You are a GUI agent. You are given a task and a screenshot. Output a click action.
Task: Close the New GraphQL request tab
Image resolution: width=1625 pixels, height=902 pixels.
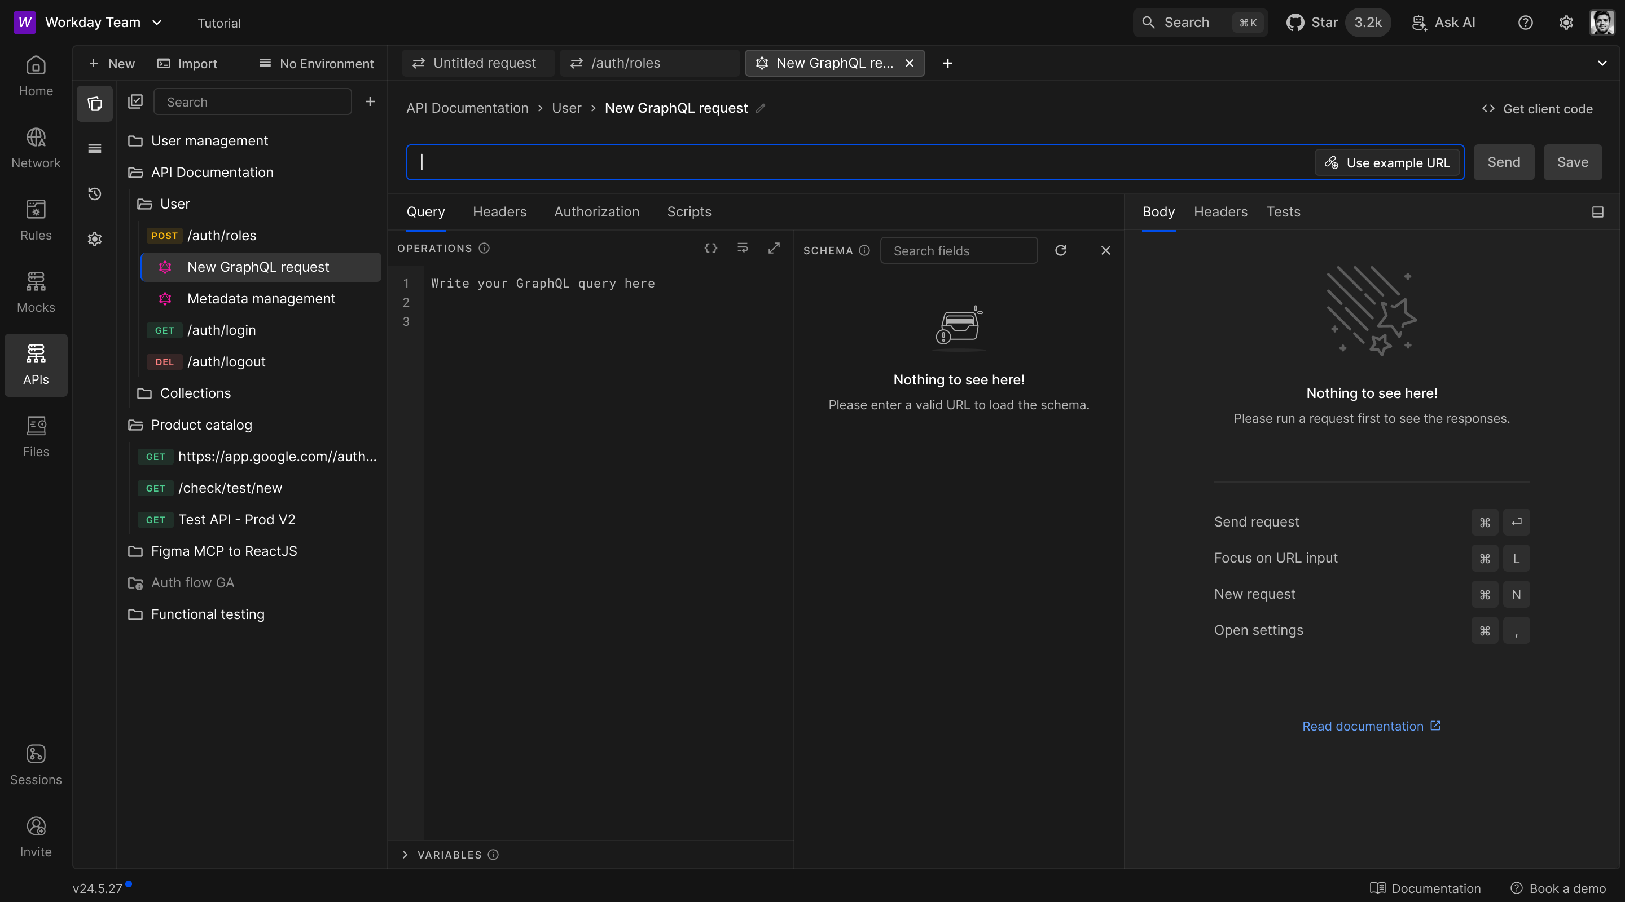coord(910,63)
